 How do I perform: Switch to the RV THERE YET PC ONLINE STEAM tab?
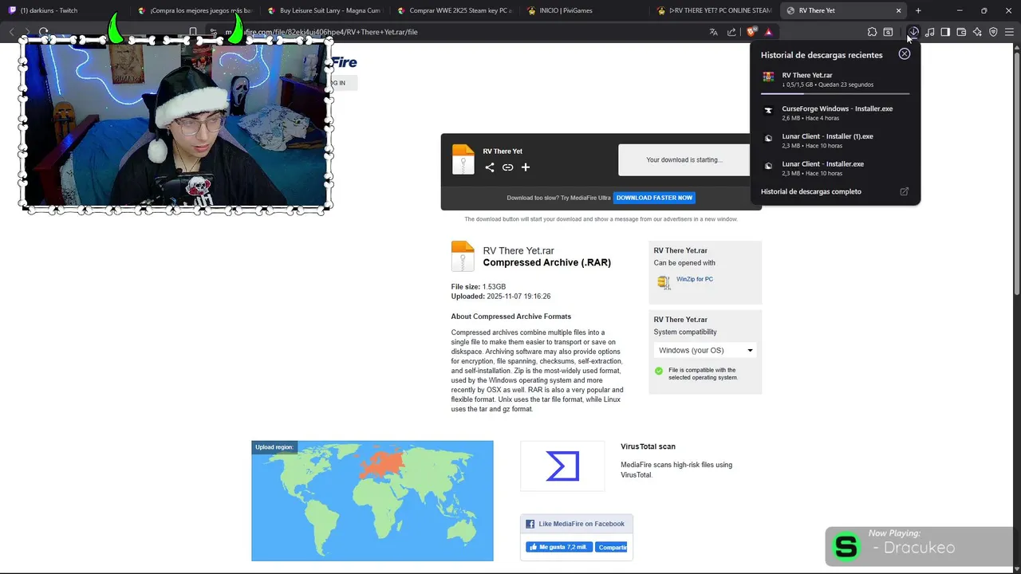(x=715, y=10)
